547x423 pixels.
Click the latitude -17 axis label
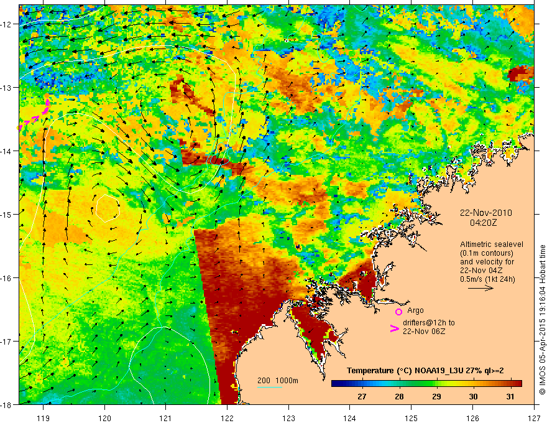pyautogui.click(x=6, y=342)
